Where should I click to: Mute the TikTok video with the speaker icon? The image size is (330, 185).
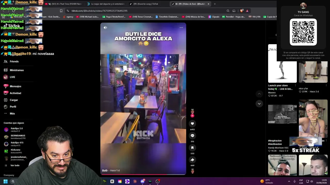pyautogui.click(x=105, y=27)
